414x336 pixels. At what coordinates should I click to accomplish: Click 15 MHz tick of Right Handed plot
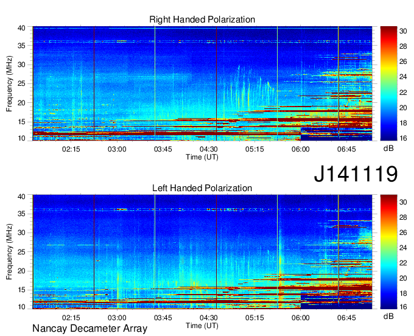tap(22, 122)
